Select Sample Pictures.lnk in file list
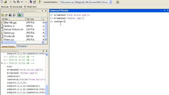The height and width of the screenshot is (95, 169). point(13,29)
